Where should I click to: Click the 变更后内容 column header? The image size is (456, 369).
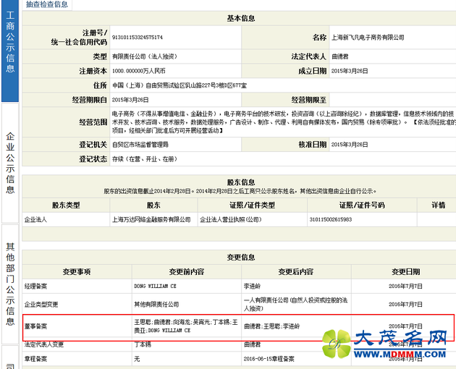pos(296,272)
